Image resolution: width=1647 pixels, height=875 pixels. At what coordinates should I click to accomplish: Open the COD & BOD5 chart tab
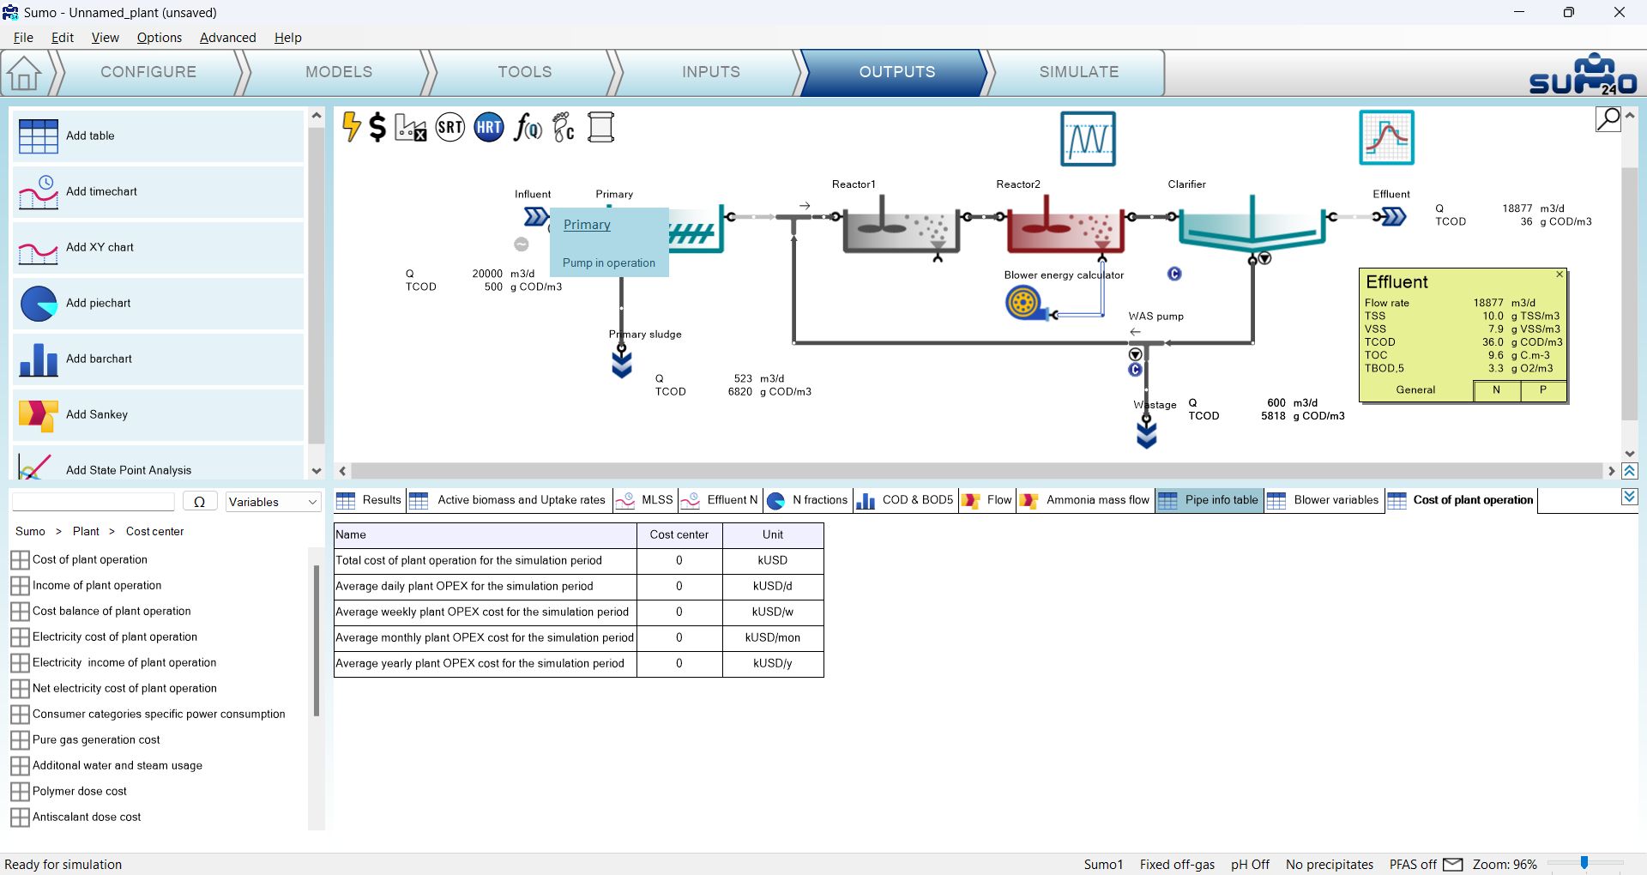905,500
